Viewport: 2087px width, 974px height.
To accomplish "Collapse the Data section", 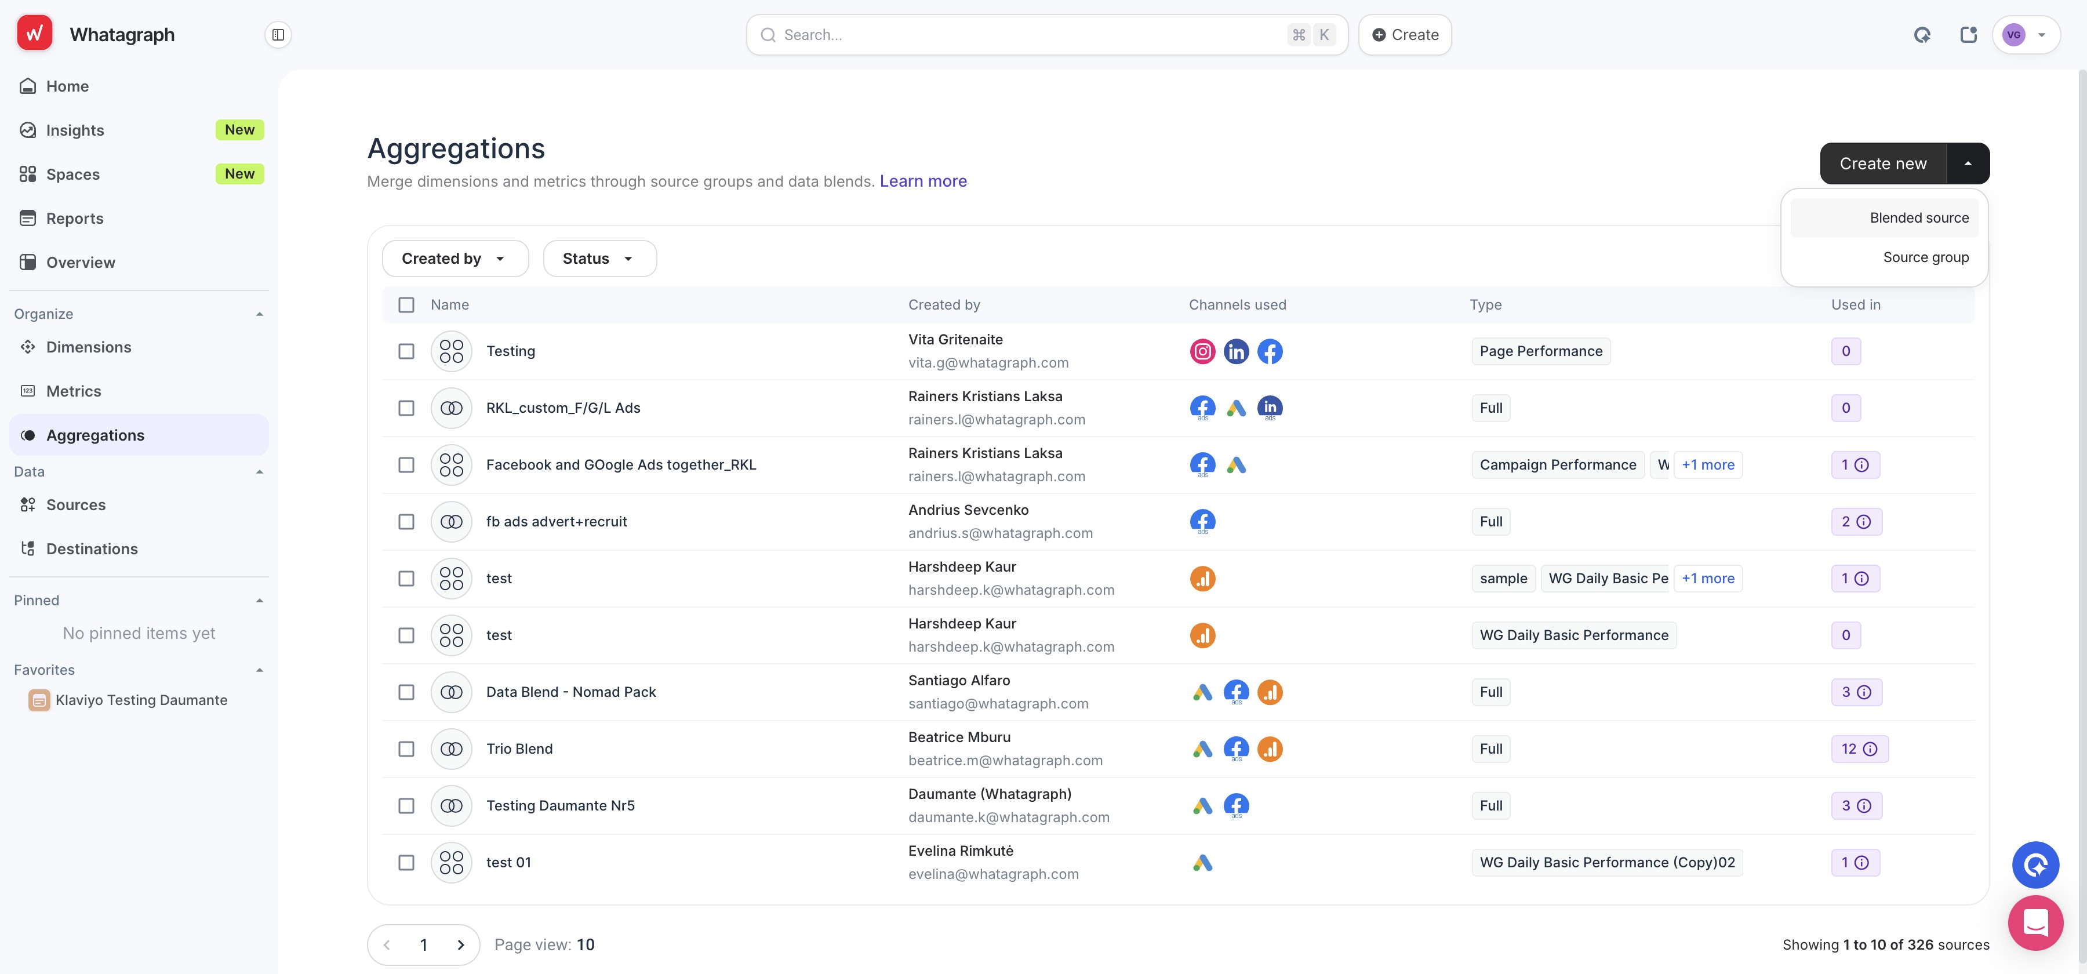I will 259,471.
